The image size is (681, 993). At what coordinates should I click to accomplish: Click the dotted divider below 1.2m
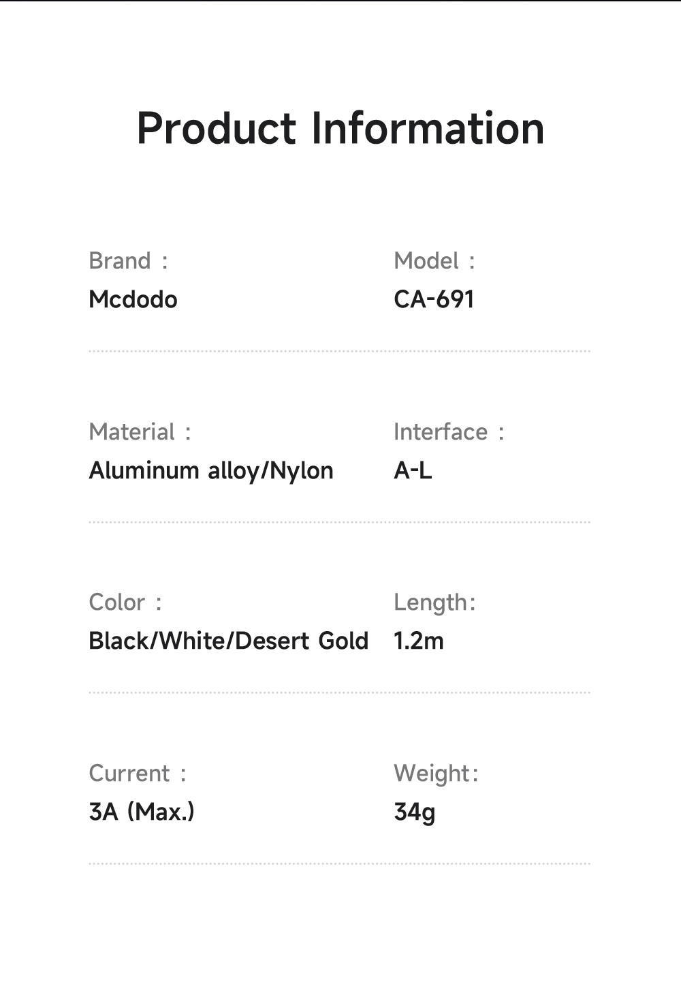pyautogui.click(x=339, y=692)
